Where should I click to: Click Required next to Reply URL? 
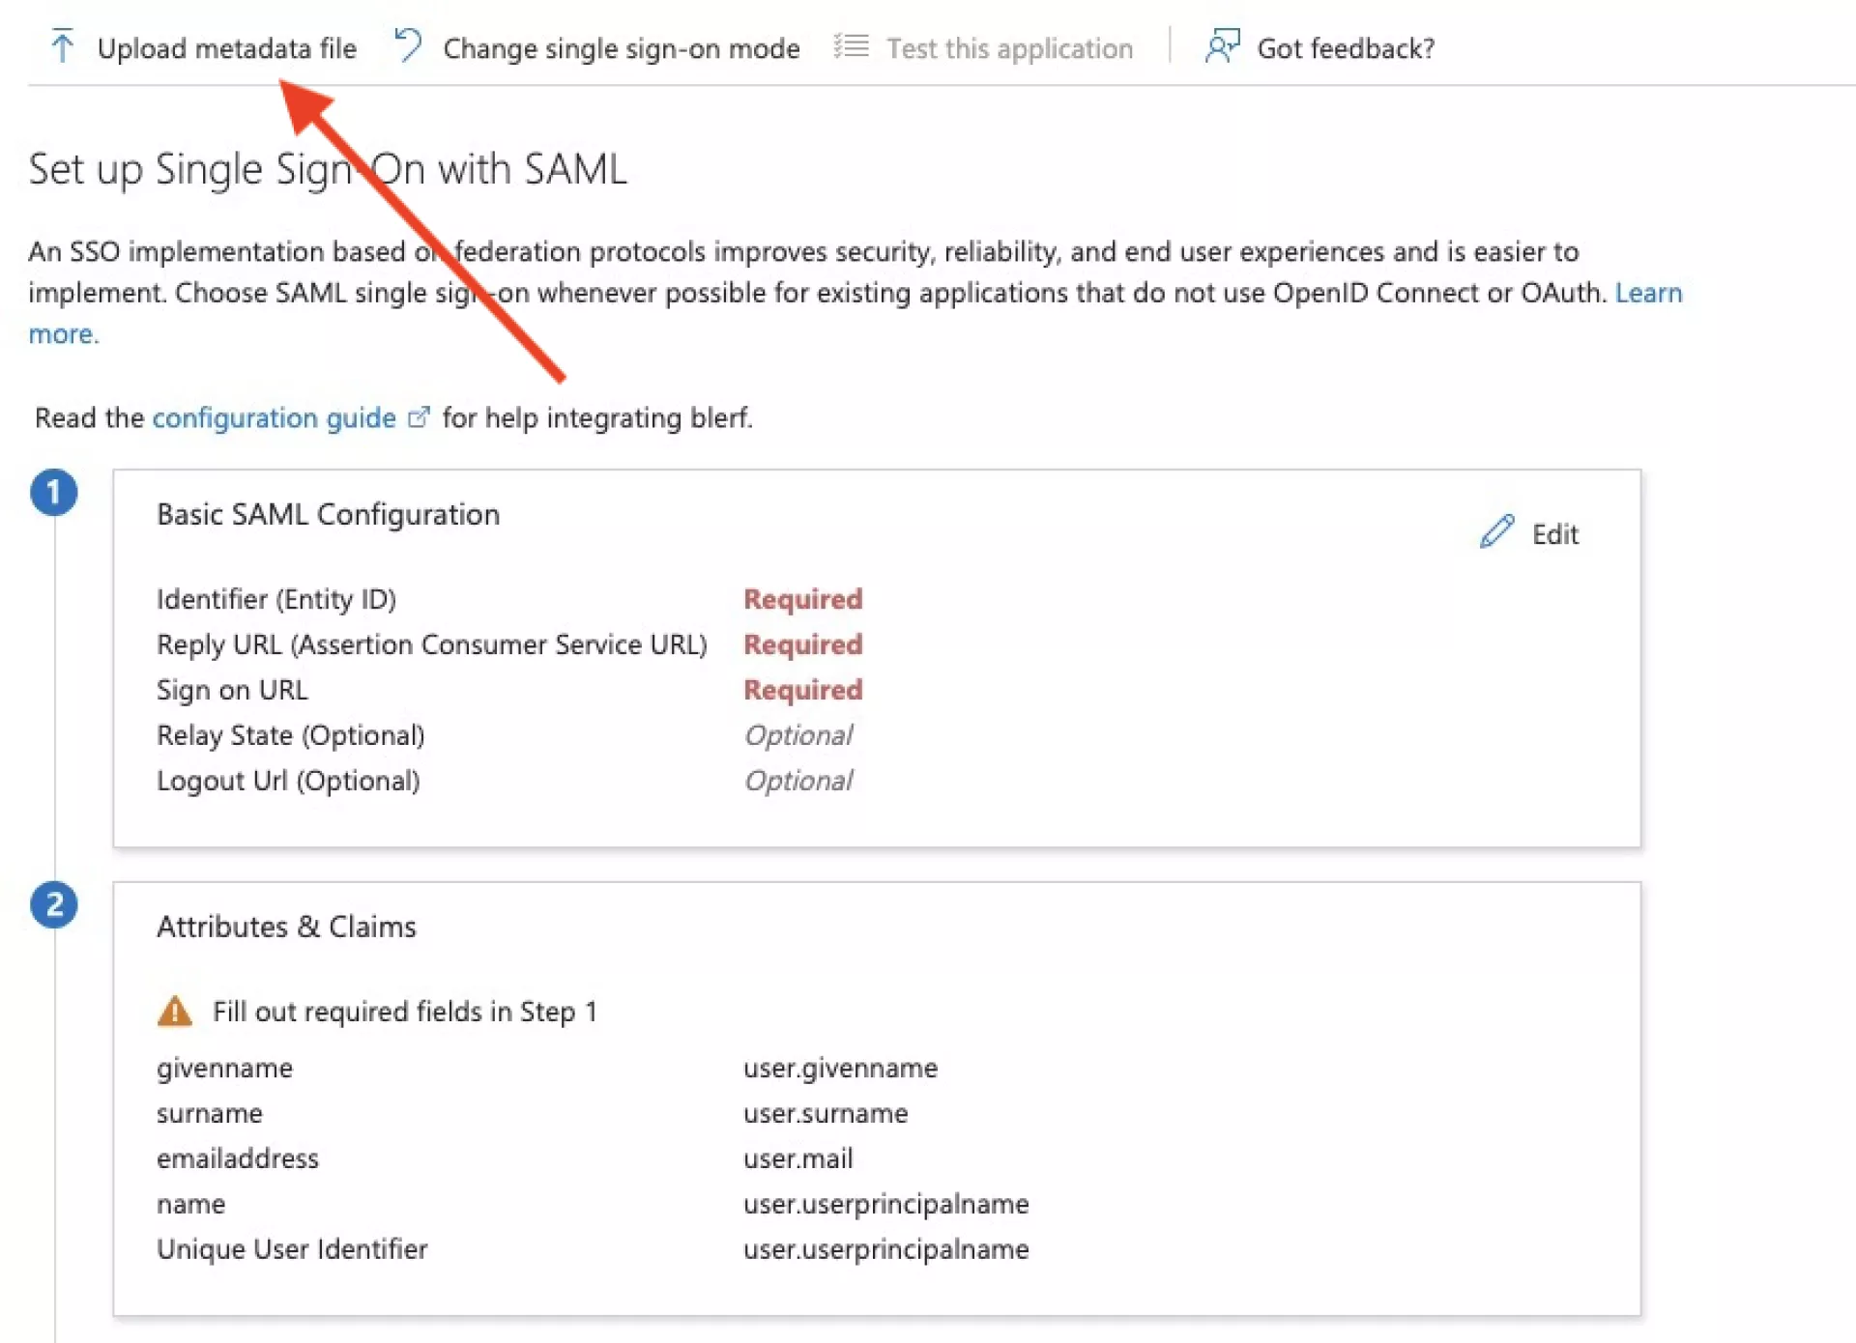(802, 644)
